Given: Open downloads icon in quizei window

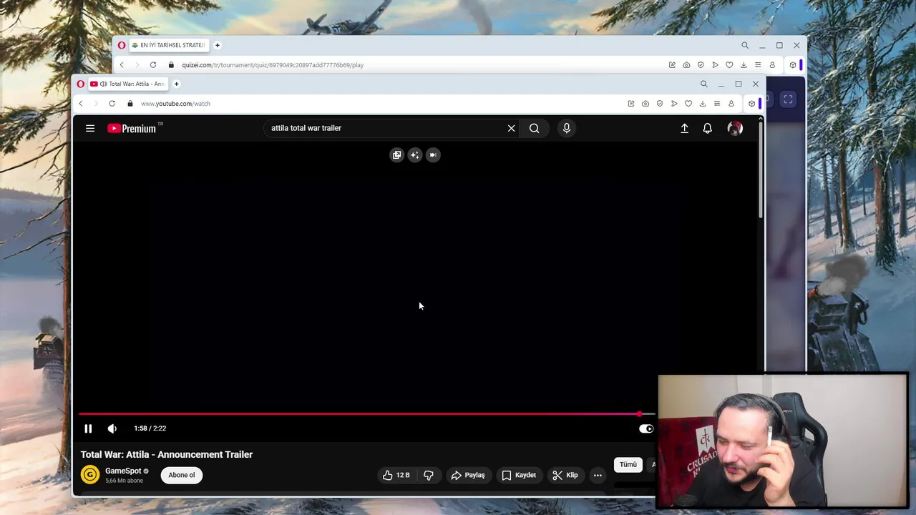Looking at the screenshot, I should pos(744,65).
